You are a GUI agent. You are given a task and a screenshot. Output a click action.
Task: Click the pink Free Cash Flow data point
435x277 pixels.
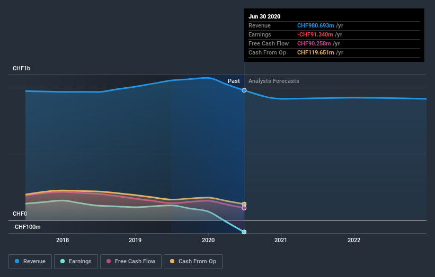pos(244,208)
